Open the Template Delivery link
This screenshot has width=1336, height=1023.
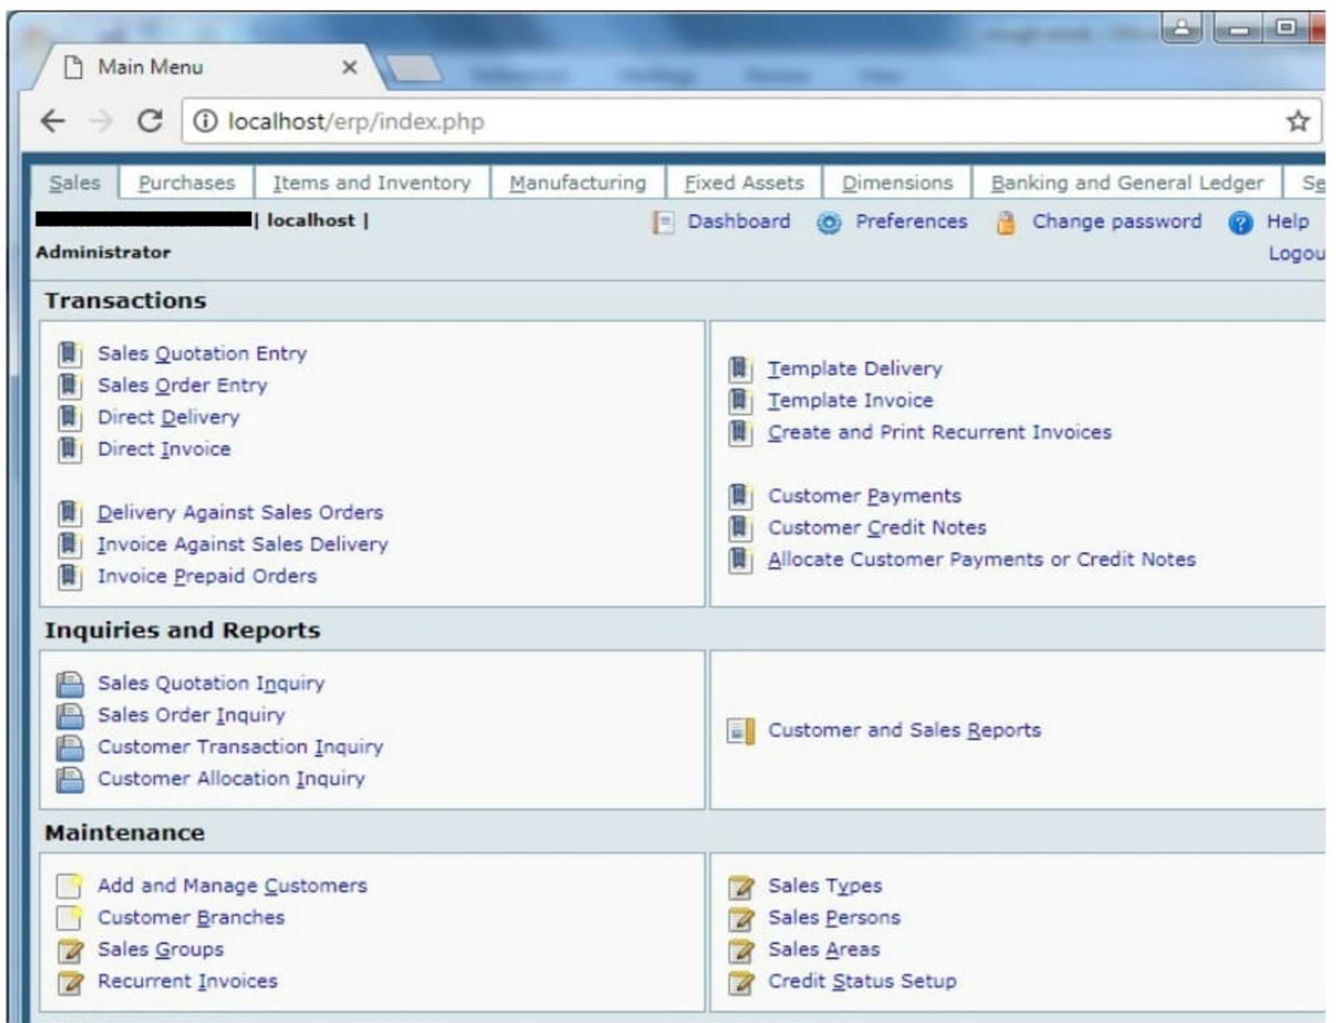tap(854, 368)
